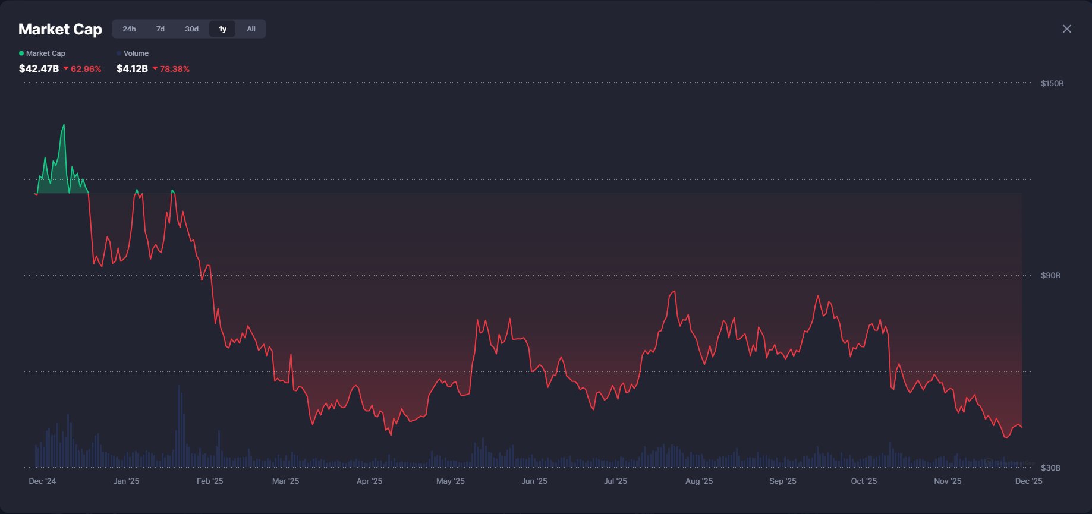Click the $90B y-axis label
This screenshot has width=1092, height=514.
pos(1050,275)
